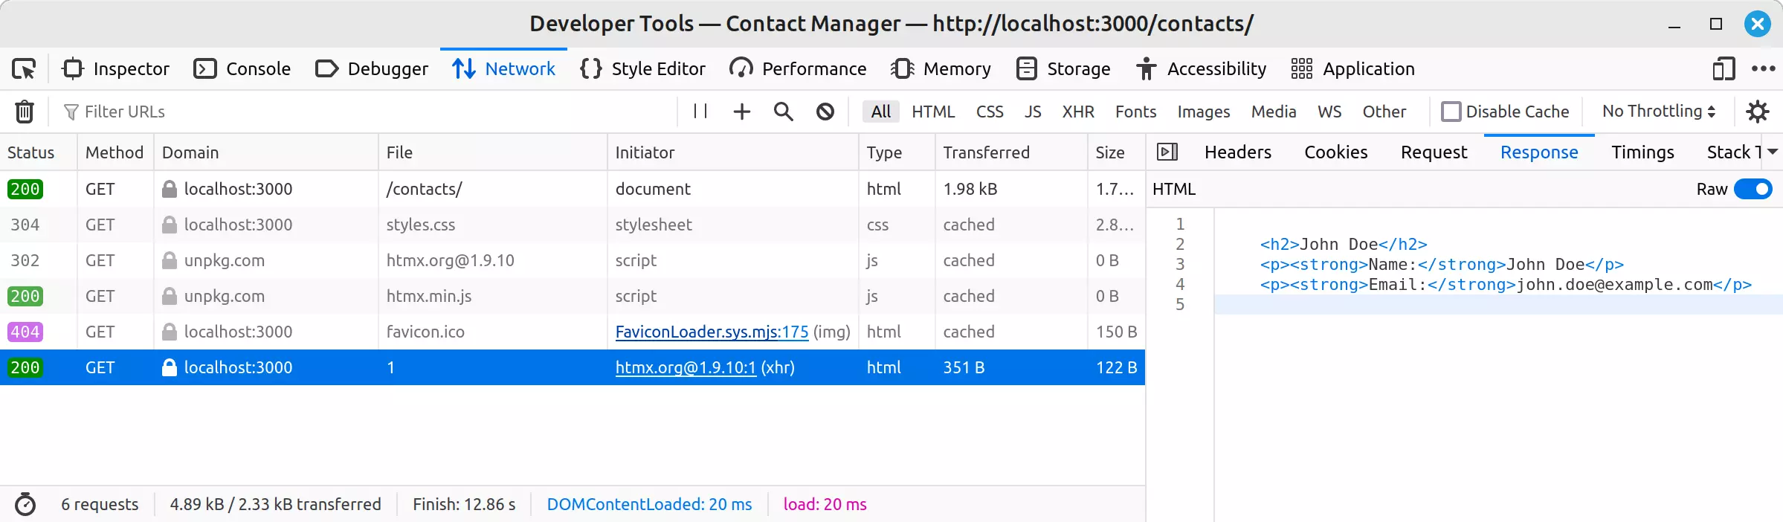The height and width of the screenshot is (522, 1783).
Task: Filter requests by Fonts type
Action: pos(1135,112)
